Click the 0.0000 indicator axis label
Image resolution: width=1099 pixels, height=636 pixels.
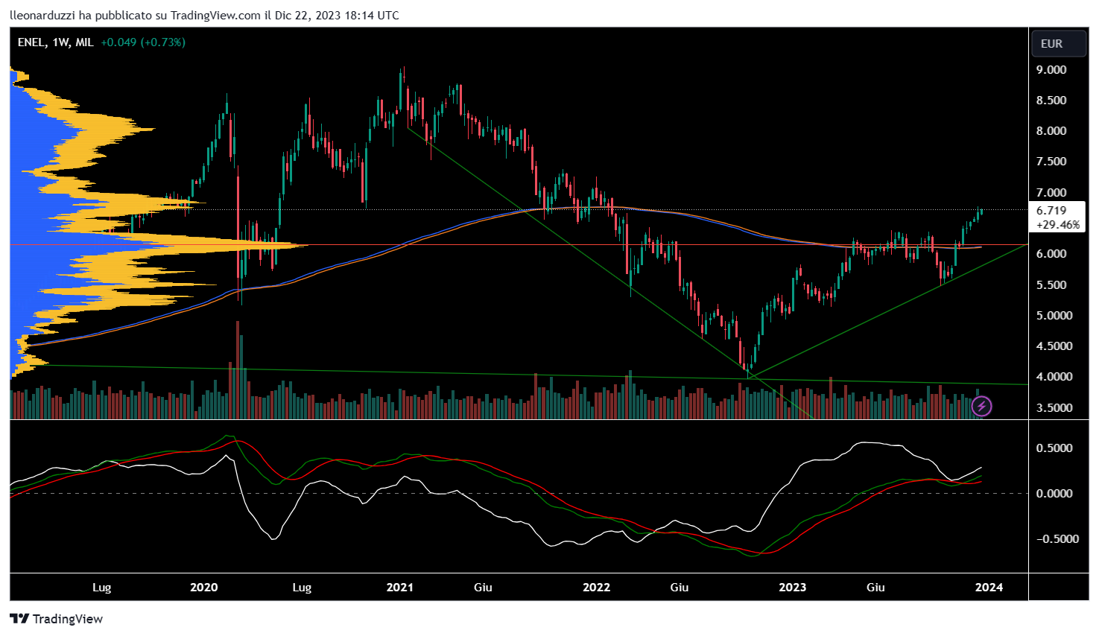coord(1054,494)
